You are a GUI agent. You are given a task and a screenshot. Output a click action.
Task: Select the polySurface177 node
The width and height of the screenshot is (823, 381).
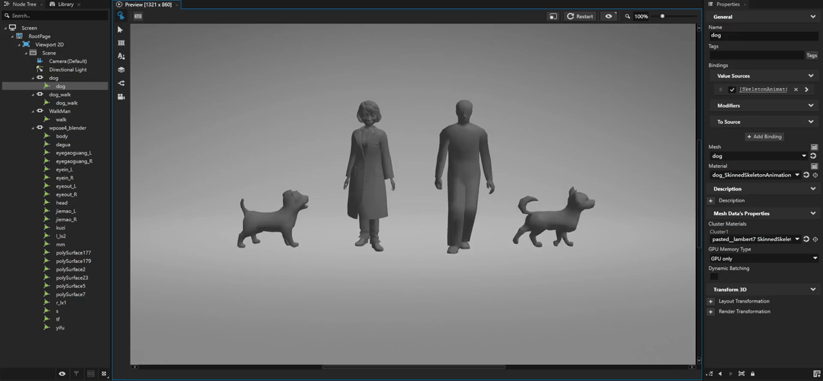click(x=73, y=253)
